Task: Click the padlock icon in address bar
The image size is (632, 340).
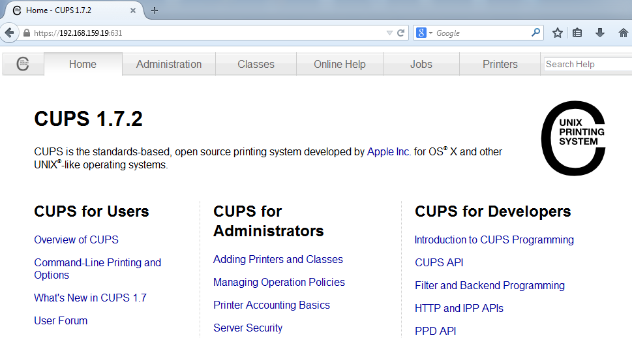Action: pos(27,33)
